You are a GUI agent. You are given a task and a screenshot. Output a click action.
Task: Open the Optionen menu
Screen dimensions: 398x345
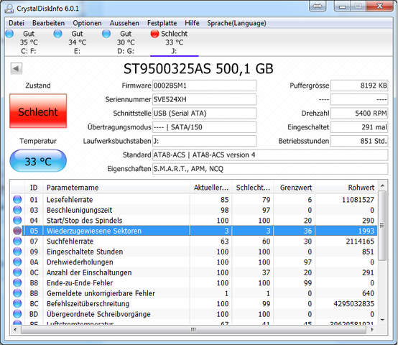tap(87, 23)
